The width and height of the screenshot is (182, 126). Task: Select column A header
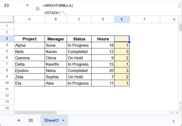[x=30, y=19]
